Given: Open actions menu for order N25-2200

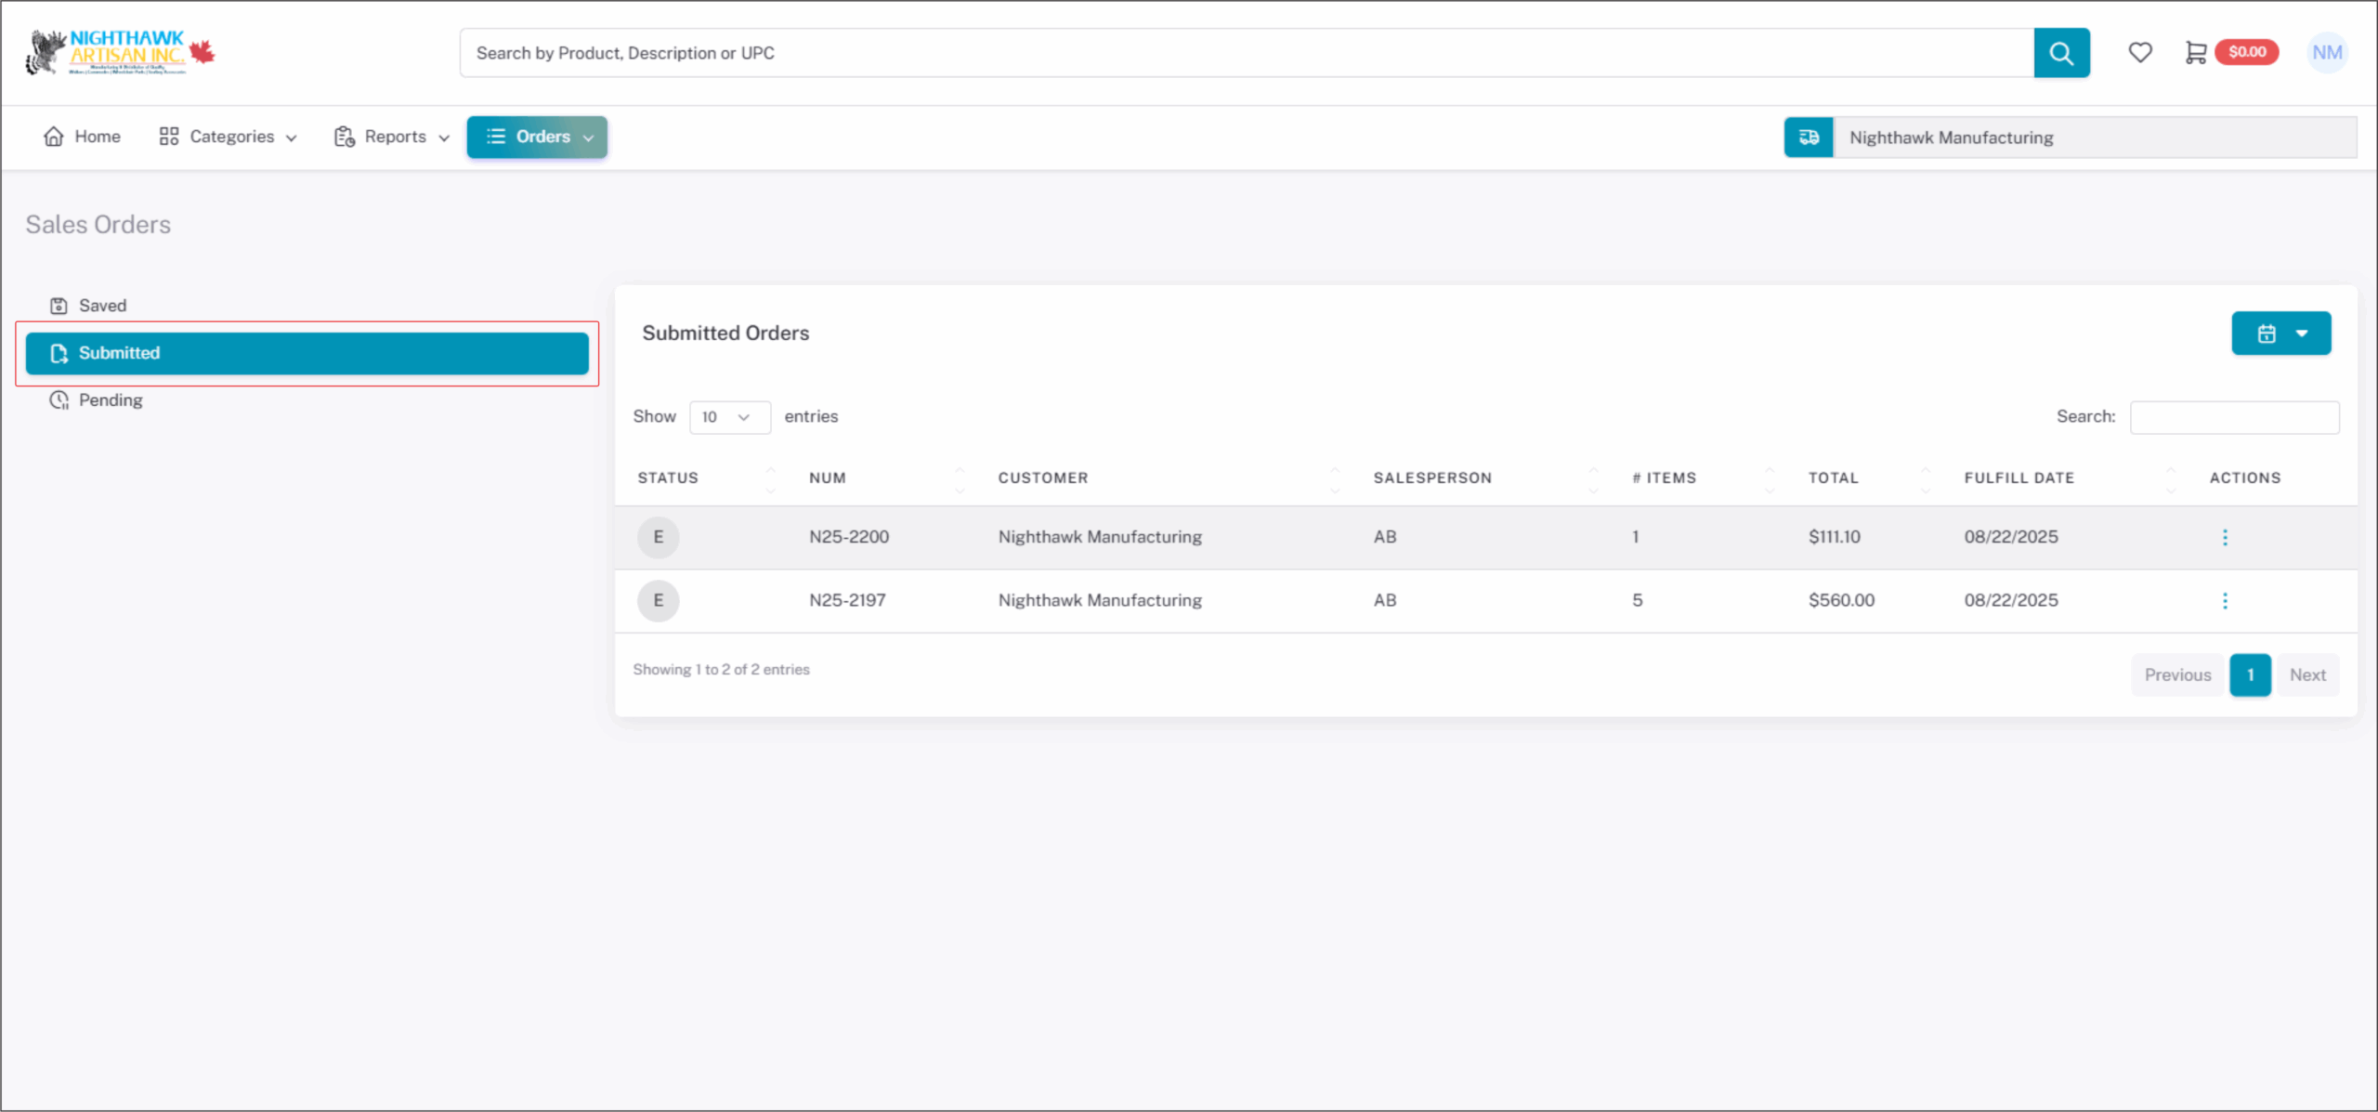Looking at the screenshot, I should click(2224, 537).
